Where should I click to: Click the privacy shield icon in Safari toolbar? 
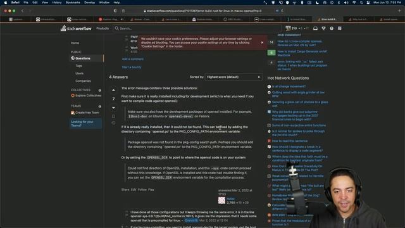point(115,11)
